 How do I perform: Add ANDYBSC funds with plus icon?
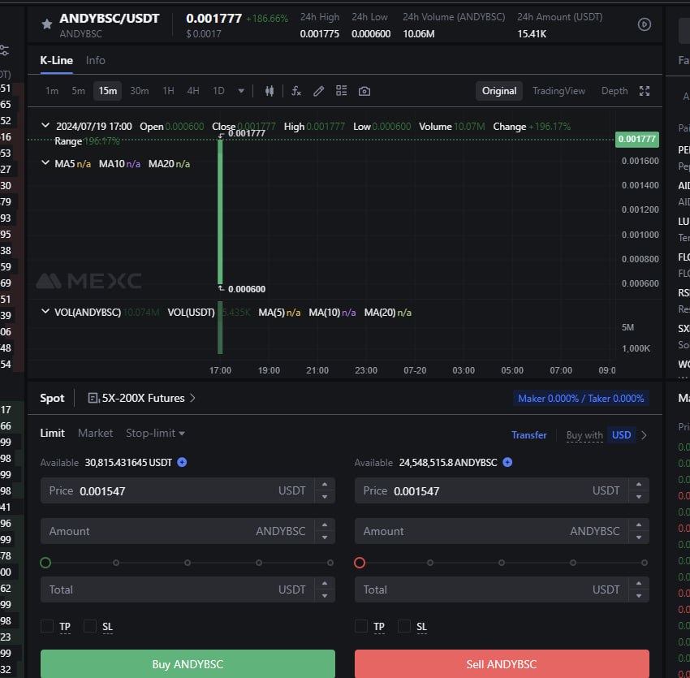507,462
